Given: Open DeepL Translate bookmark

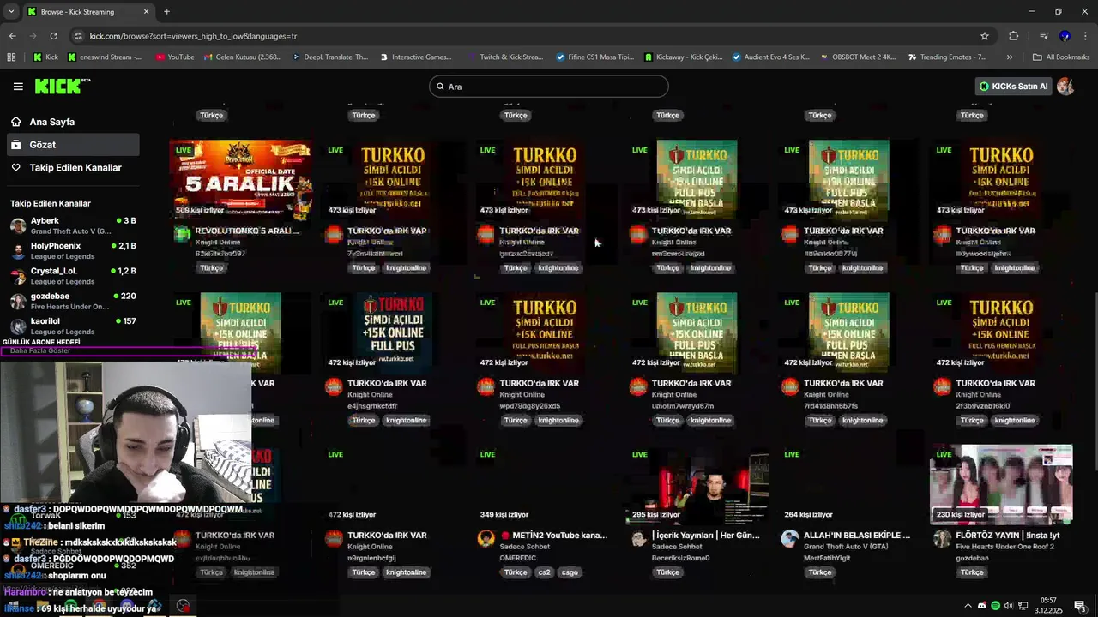Looking at the screenshot, I should (330, 57).
